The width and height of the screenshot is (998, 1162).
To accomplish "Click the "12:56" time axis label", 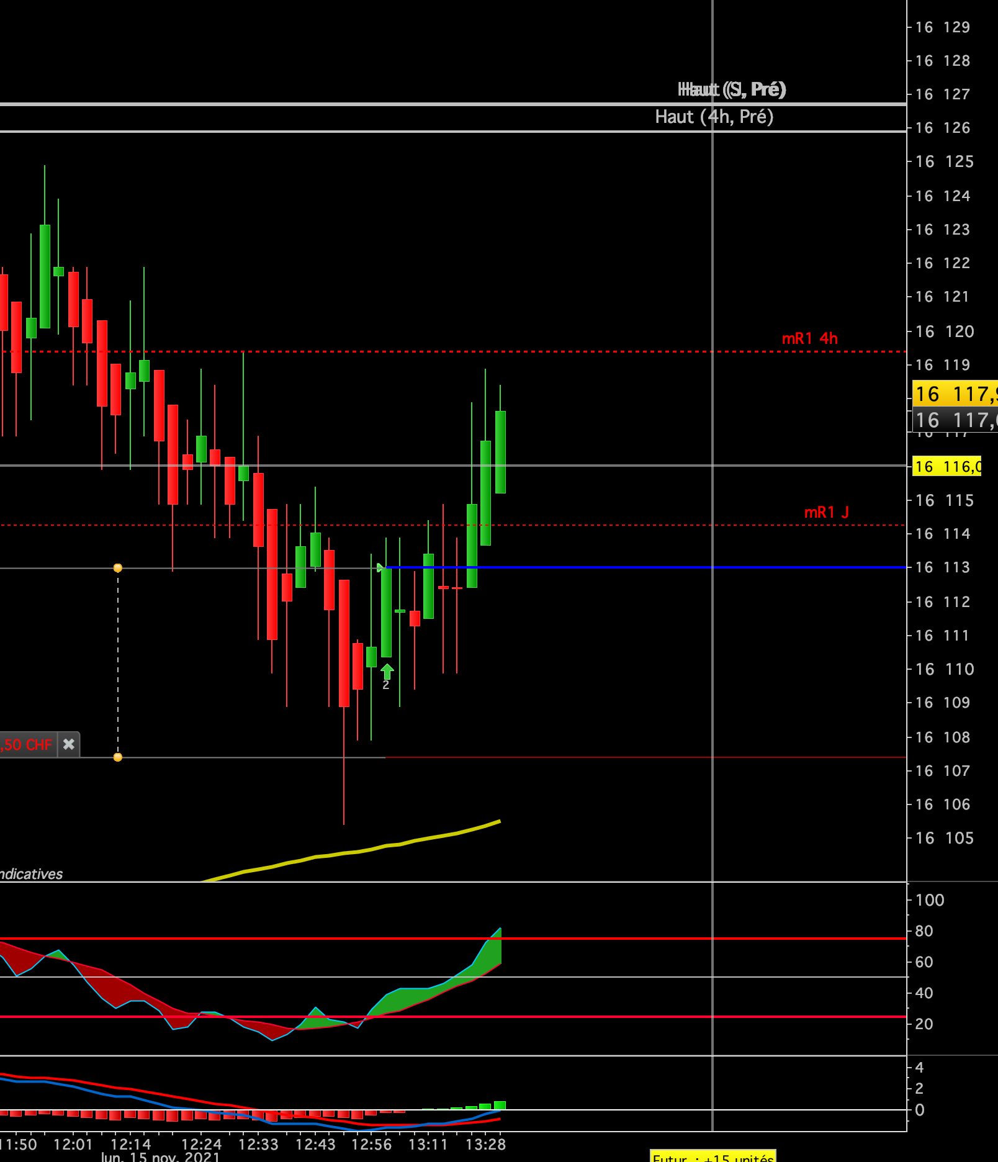I will tap(372, 1144).
